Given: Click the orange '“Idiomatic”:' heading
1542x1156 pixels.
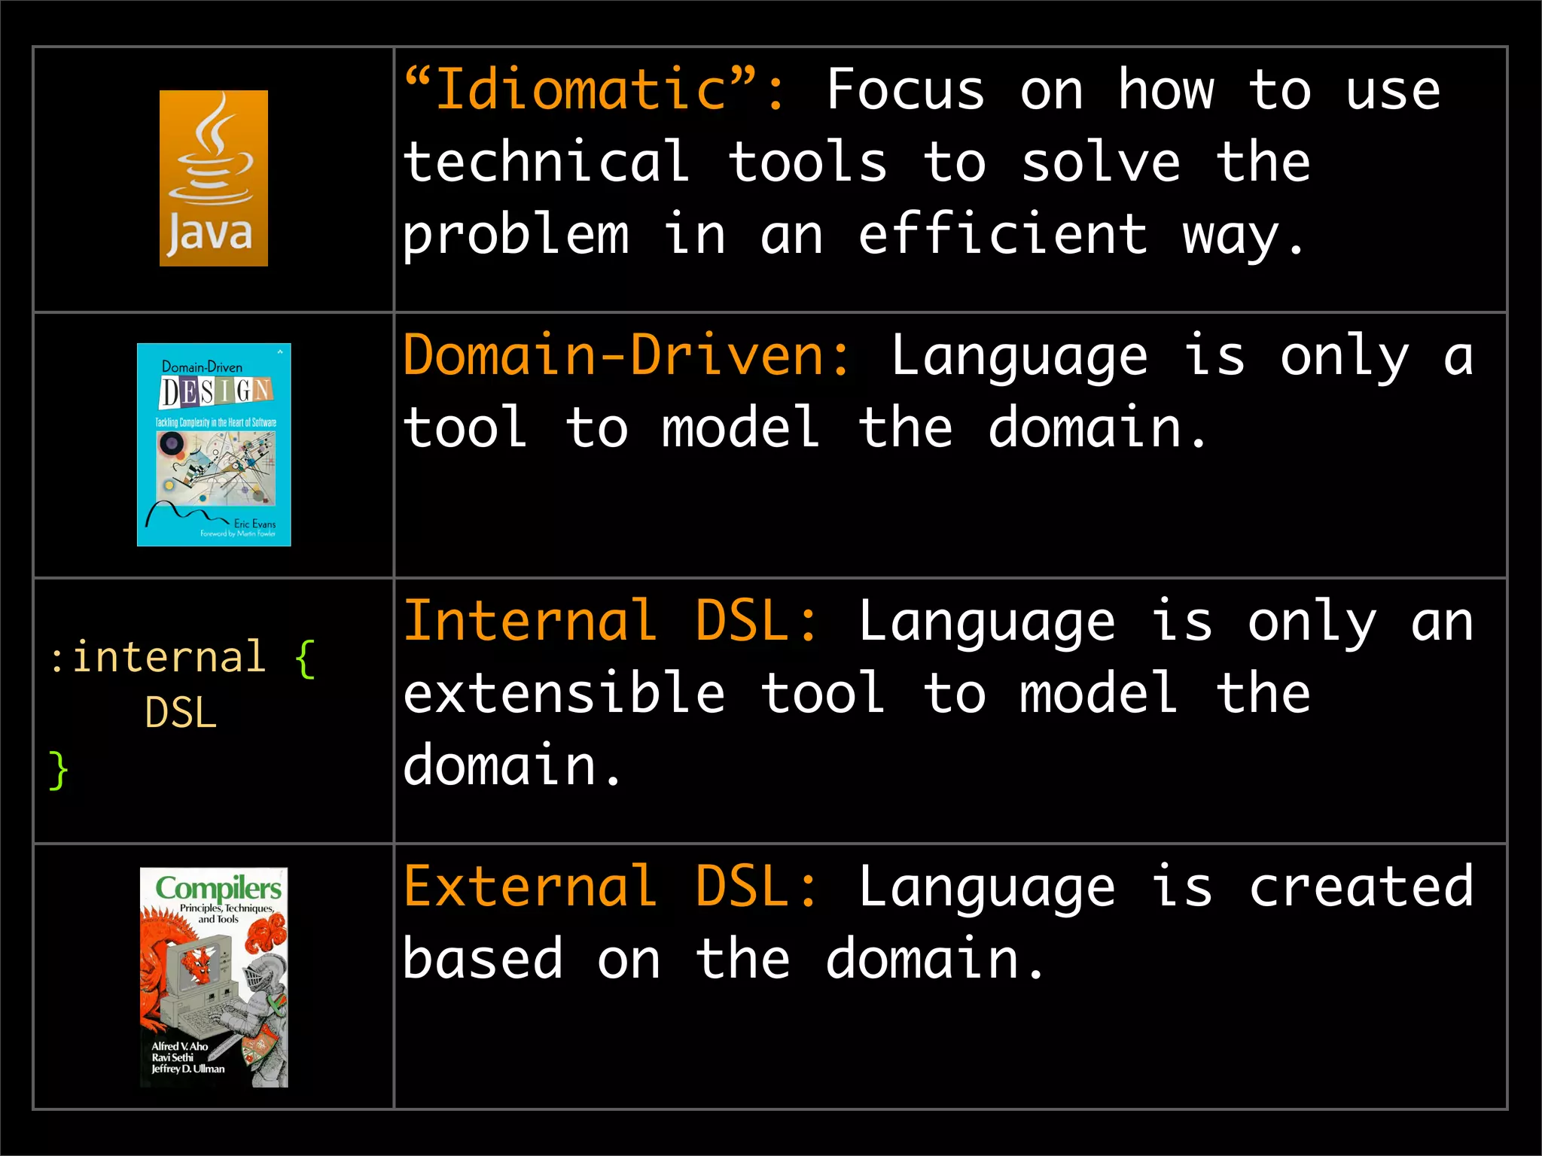Looking at the screenshot, I should click(596, 90).
